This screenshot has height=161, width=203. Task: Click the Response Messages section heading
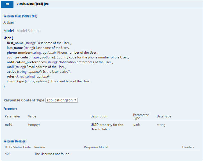(15, 141)
